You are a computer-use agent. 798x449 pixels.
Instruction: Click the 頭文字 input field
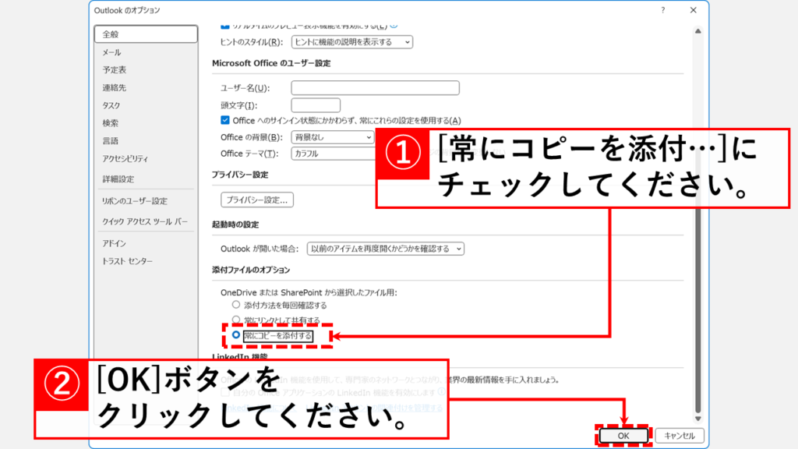pyautogui.click(x=316, y=105)
